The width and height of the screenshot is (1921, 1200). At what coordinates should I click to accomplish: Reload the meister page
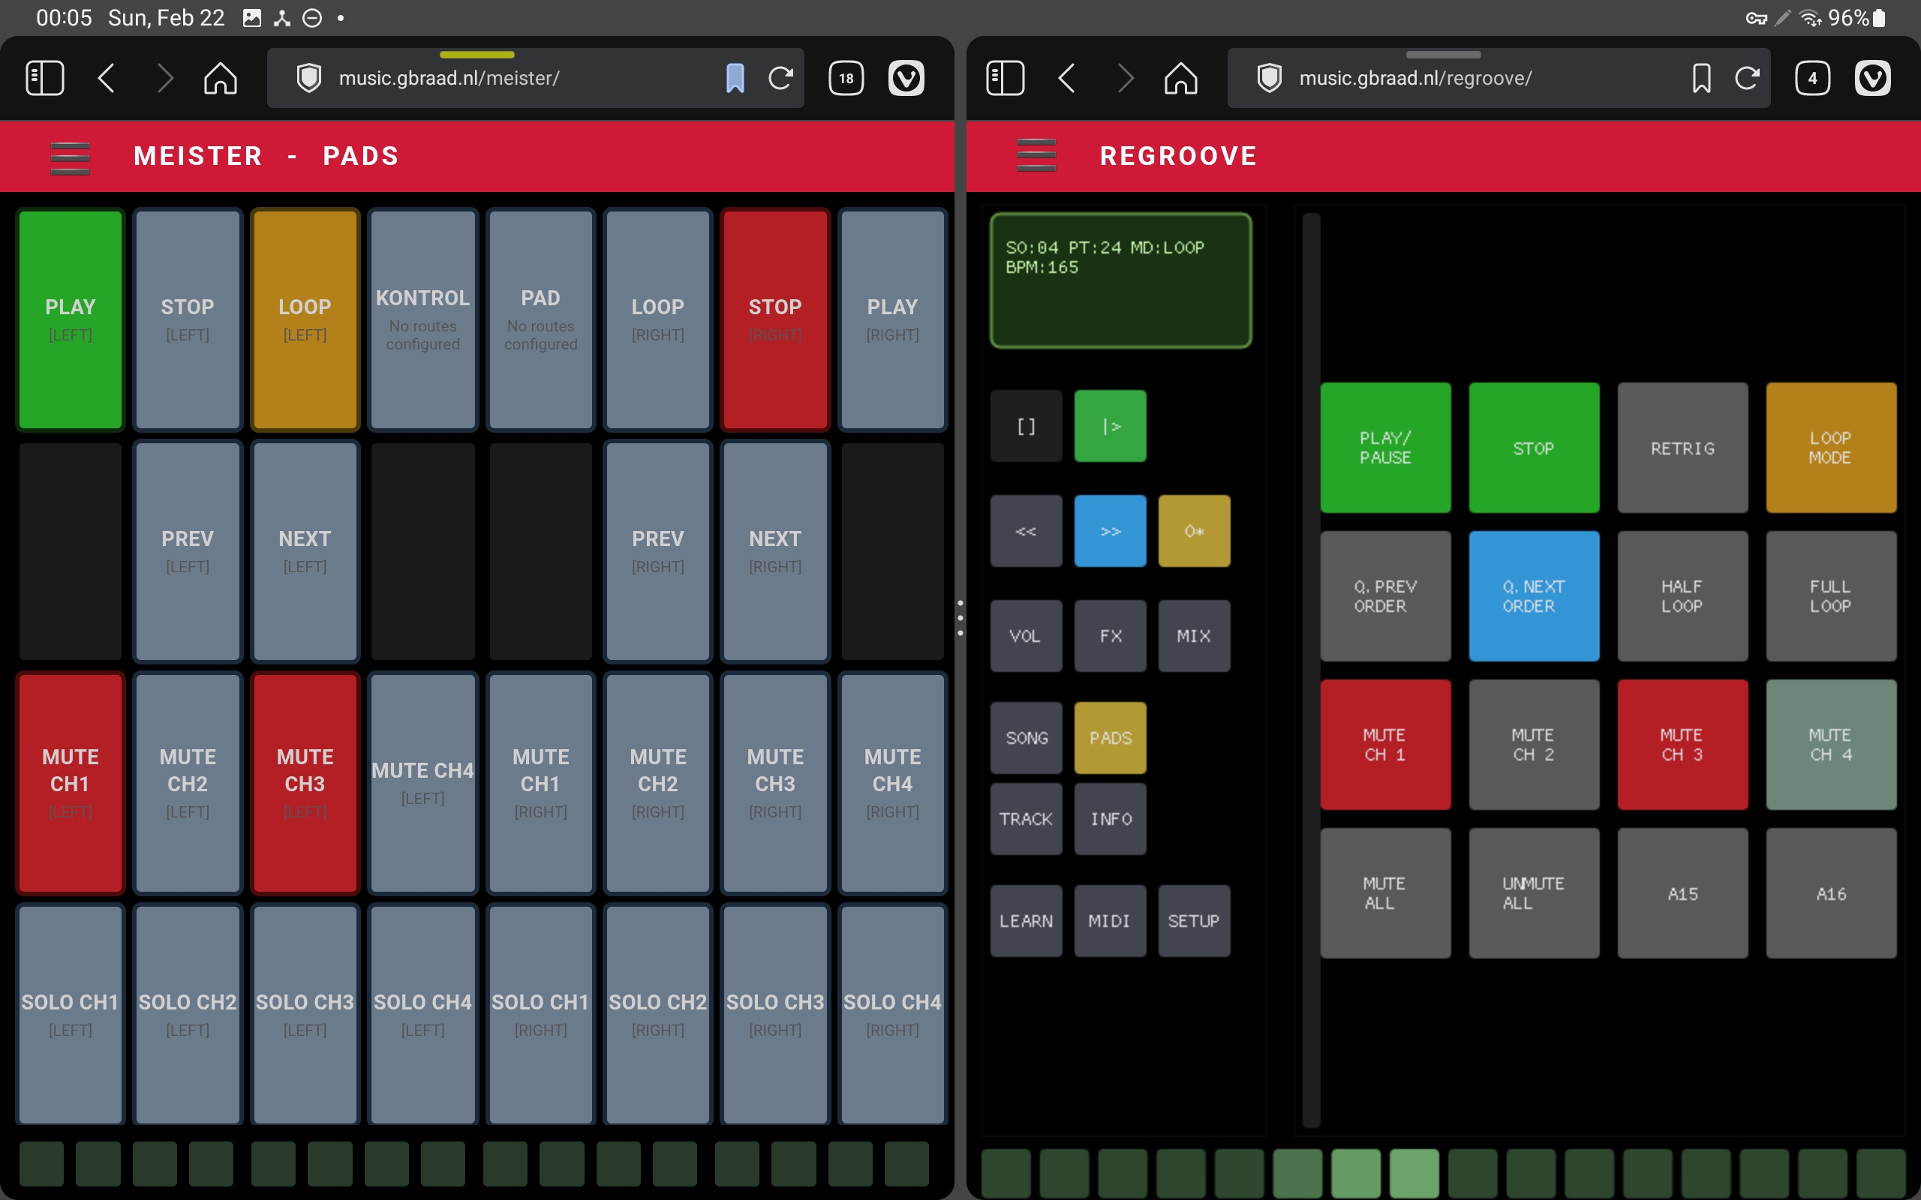pyautogui.click(x=781, y=78)
